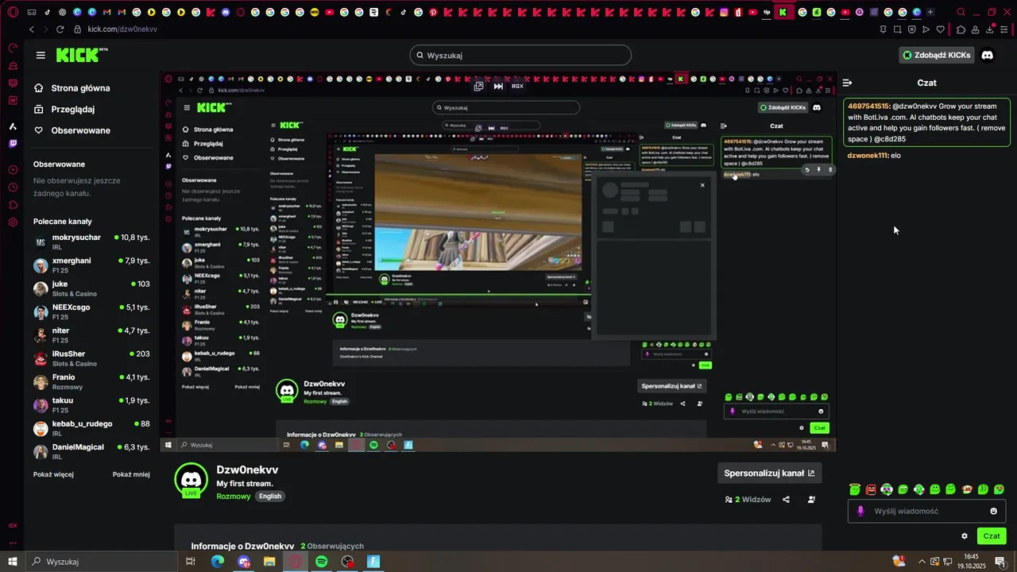Open xmerghani recommended channel
The width and height of the screenshot is (1017, 572).
(91, 265)
